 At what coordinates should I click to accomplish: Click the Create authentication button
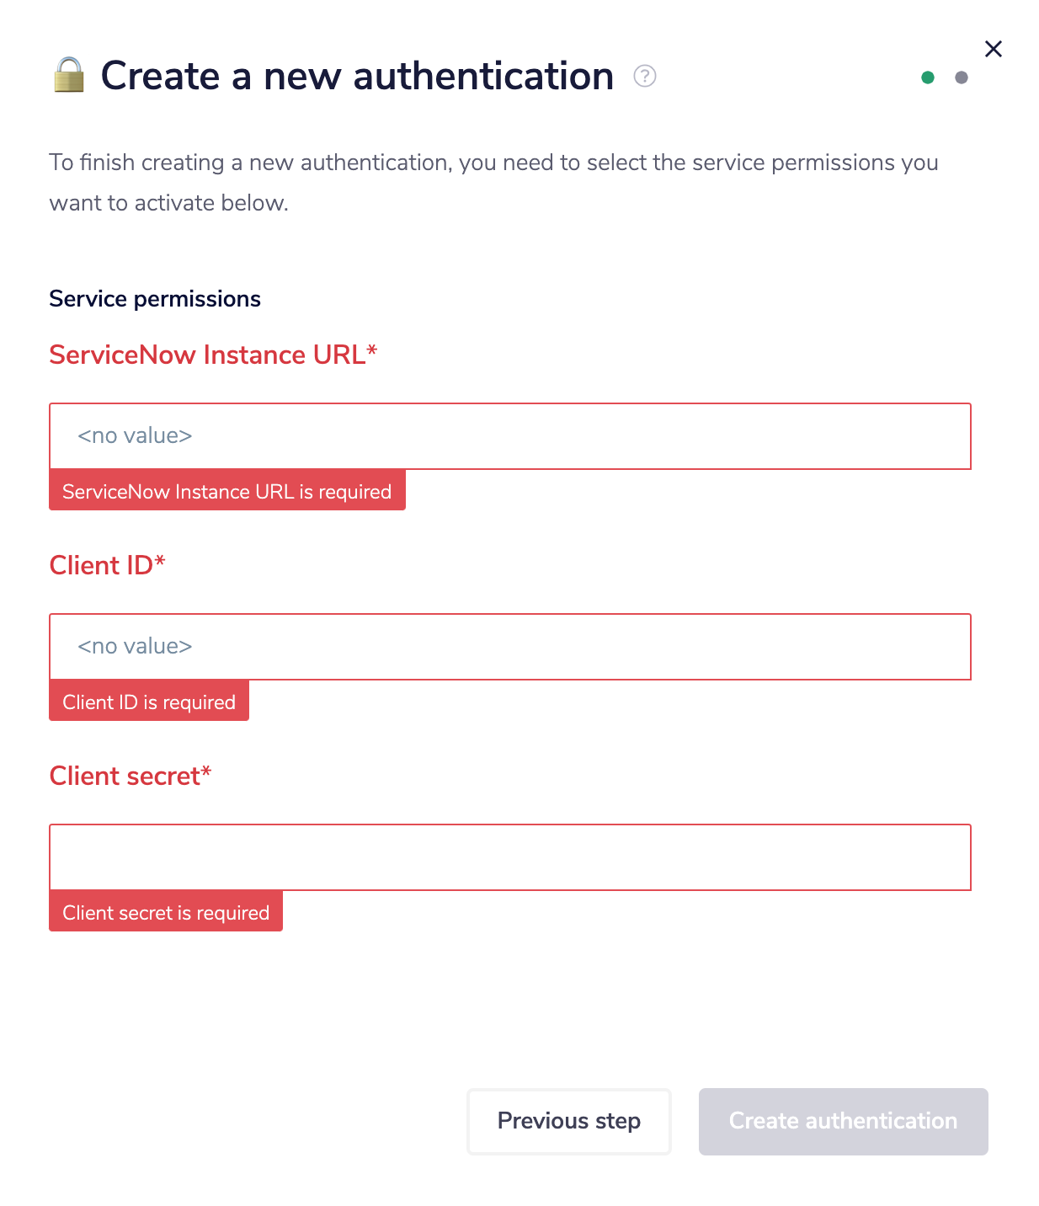pyautogui.click(x=843, y=1121)
